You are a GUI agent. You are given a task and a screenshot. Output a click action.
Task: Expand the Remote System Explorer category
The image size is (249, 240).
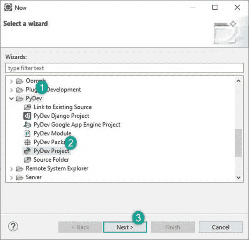coord(11,169)
